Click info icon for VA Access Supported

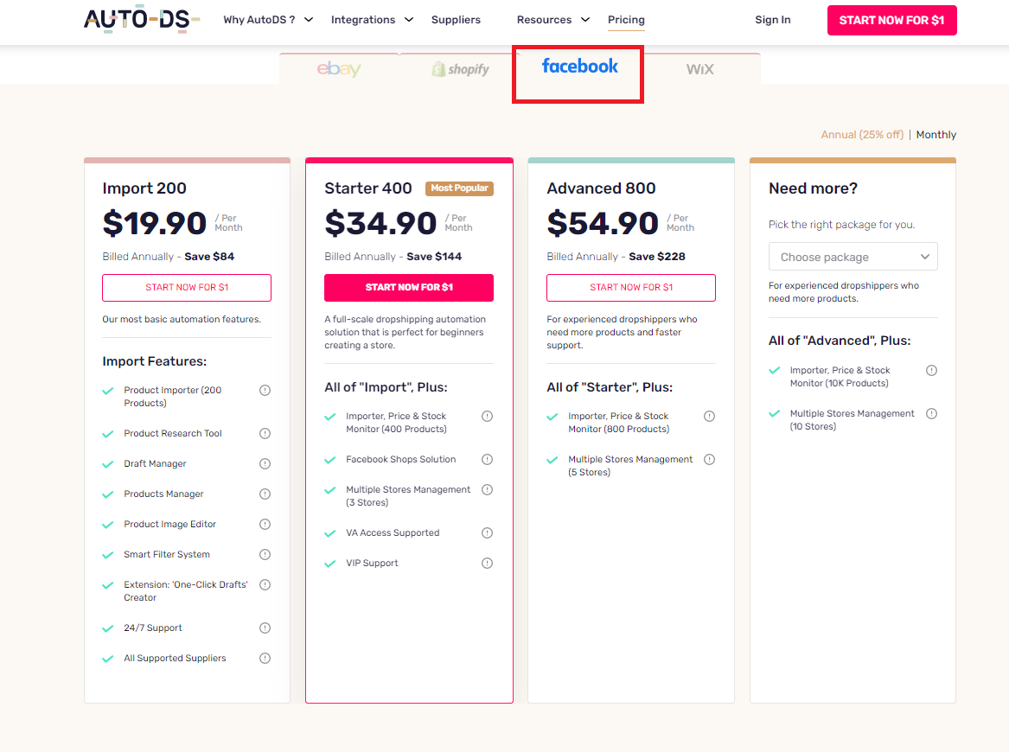tap(488, 532)
